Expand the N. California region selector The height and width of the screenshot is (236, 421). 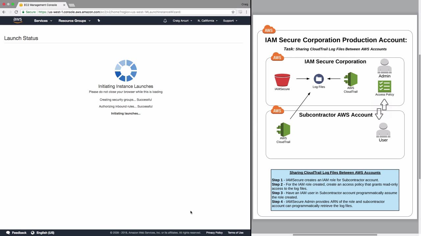point(208,21)
